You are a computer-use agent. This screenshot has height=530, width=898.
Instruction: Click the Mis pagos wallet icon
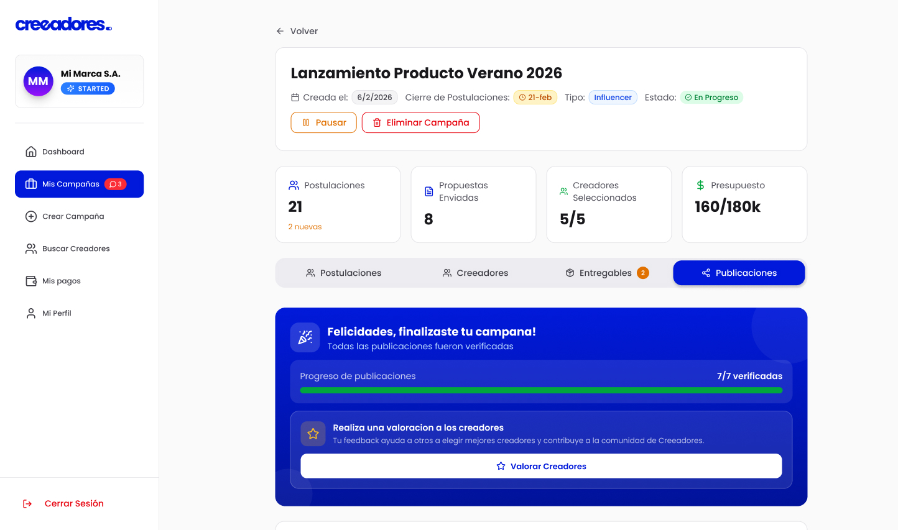(31, 281)
